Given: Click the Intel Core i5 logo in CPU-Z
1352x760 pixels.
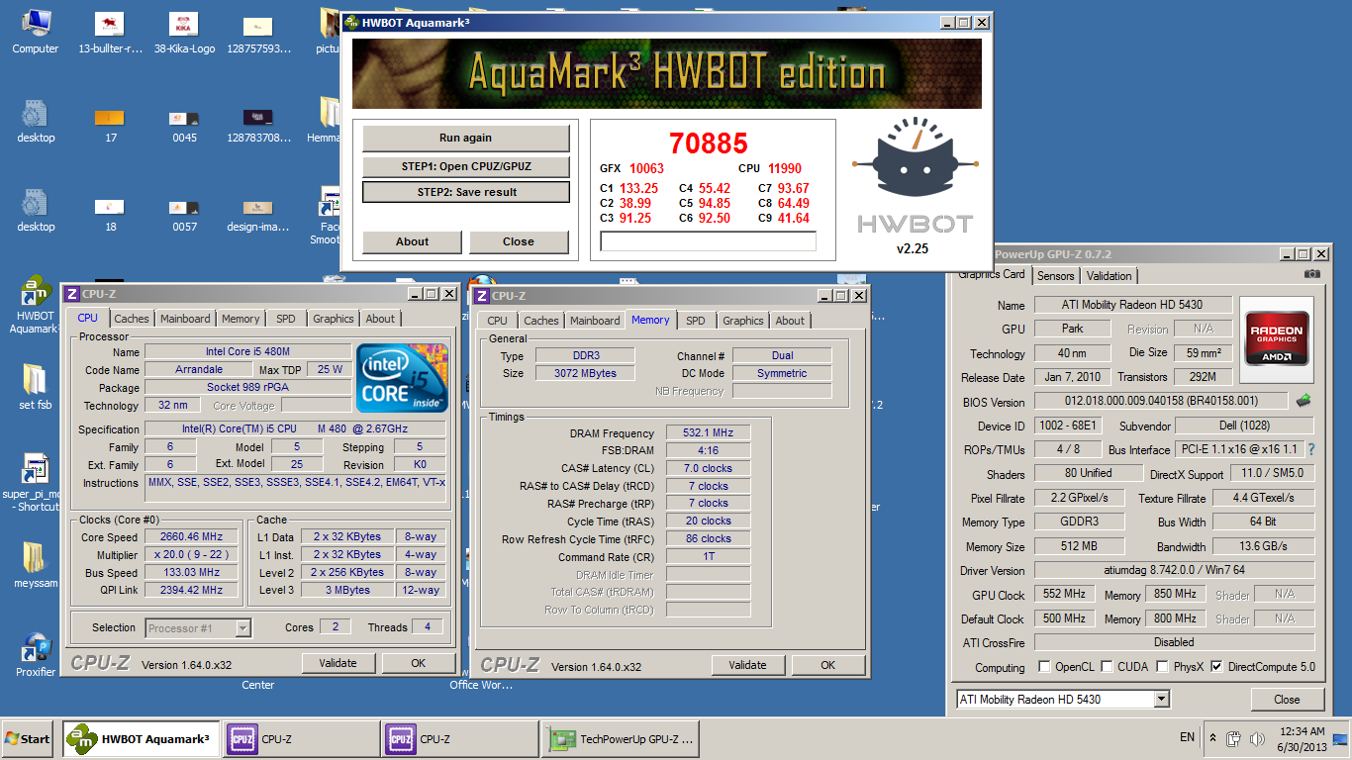Looking at the screenshot, I should tap(402, 378).
